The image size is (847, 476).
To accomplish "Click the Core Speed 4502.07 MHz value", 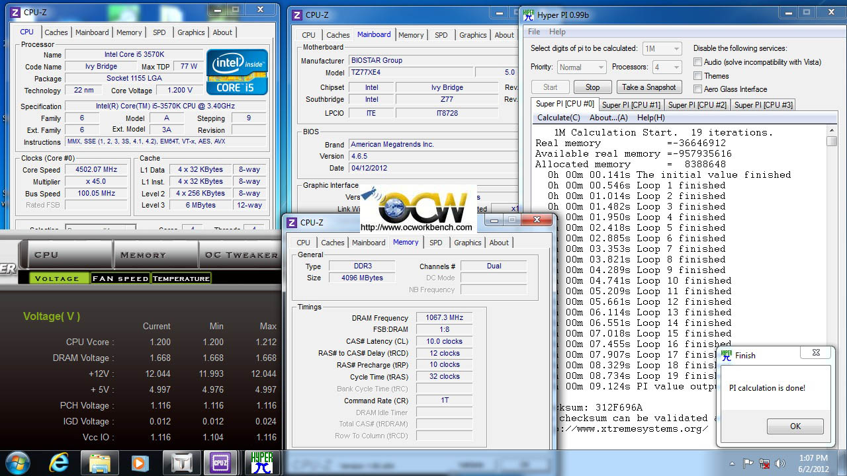I will coord(96,169).
